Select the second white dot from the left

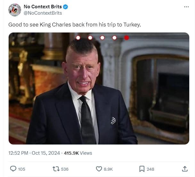[x=90, y=38]
